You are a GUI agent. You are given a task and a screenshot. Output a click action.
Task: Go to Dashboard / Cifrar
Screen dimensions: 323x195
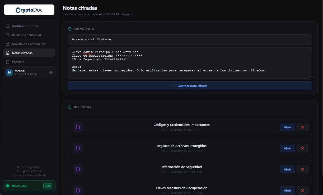tap(29, 26)
